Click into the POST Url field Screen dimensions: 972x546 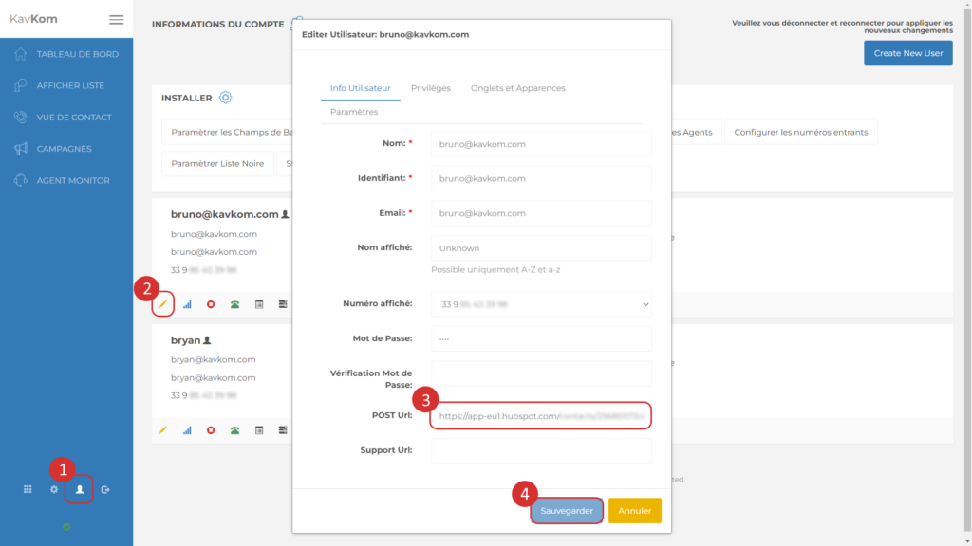(541, 416)
